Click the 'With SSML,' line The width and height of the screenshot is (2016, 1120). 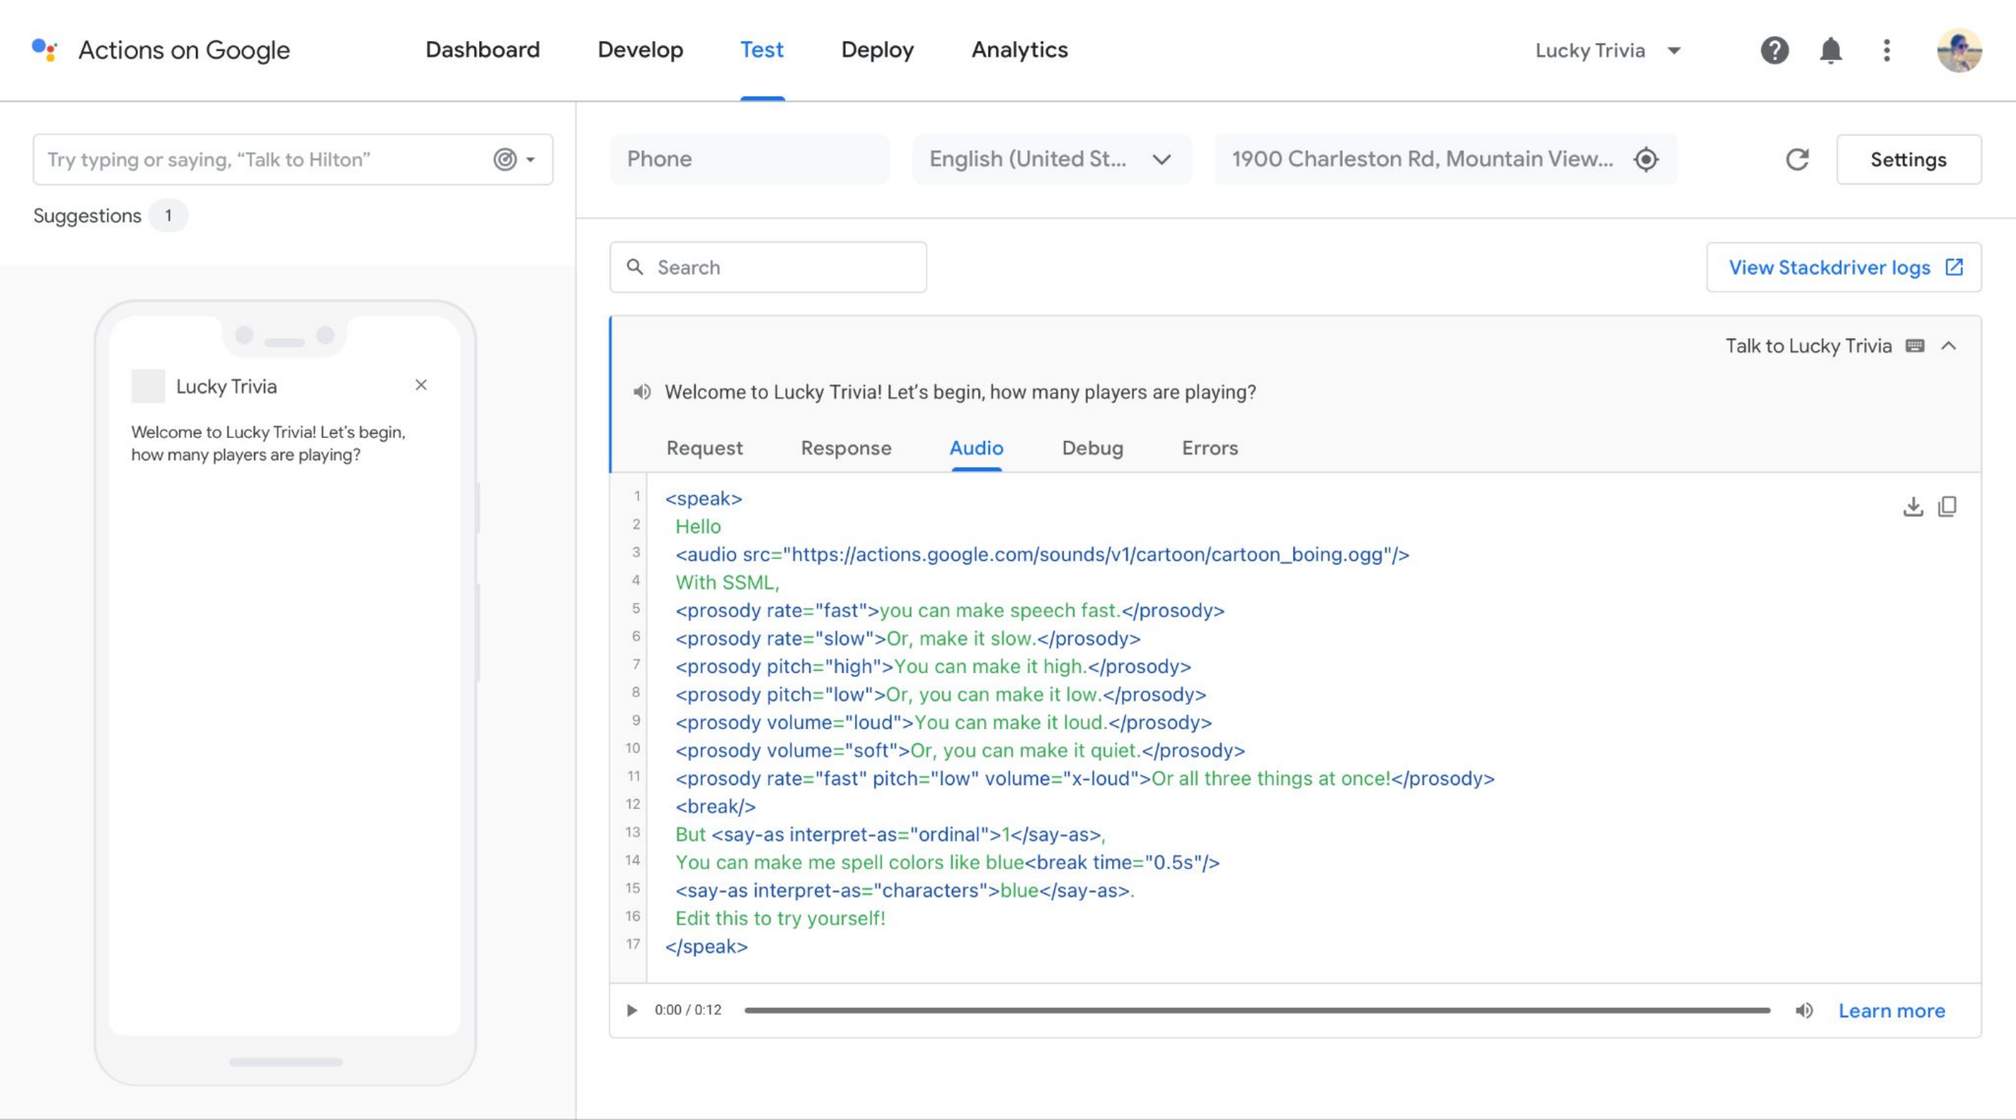pyautogui.click(x=727, y=583)
